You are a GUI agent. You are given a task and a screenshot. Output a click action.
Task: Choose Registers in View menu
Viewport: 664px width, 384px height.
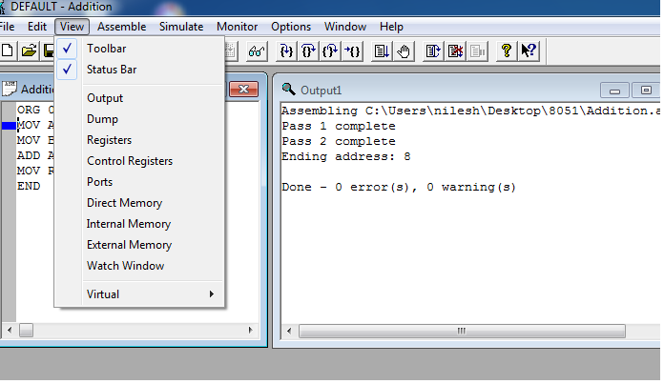(110, 140)
